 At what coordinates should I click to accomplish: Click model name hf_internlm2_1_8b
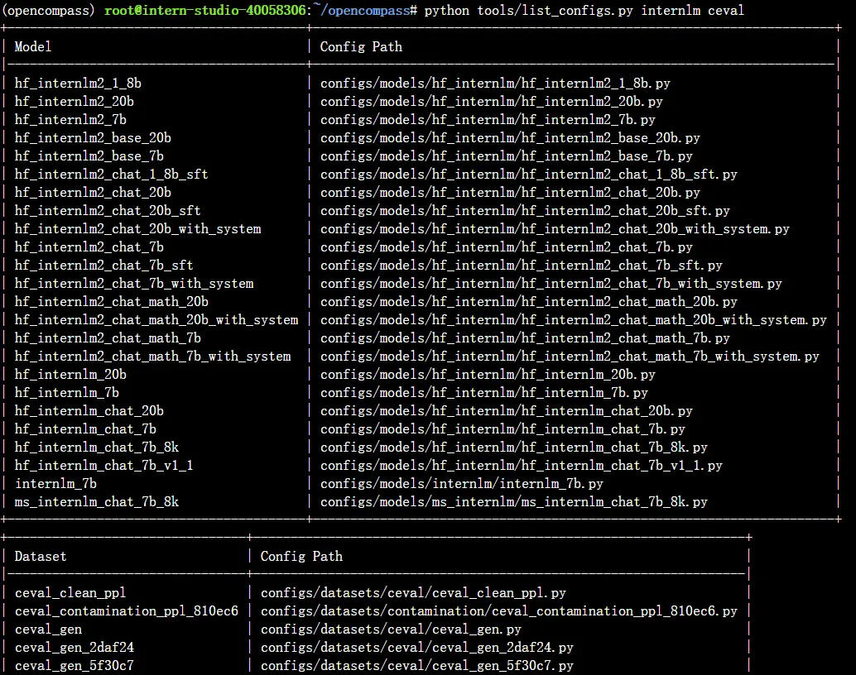click(x=78, y=83)
